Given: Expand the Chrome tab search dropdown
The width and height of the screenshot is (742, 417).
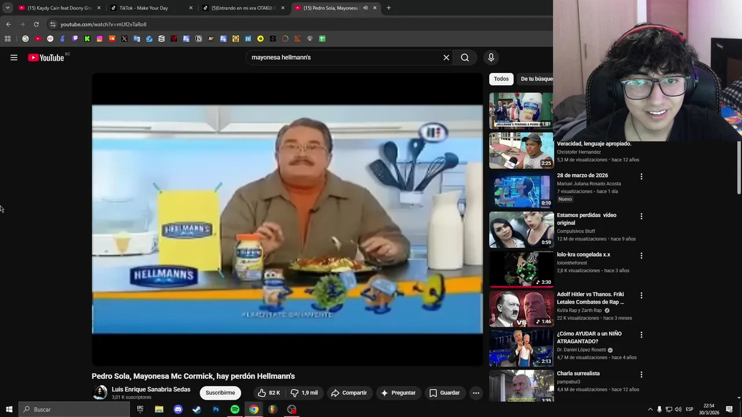Looking at the screenshot, I should click(8, 8).
